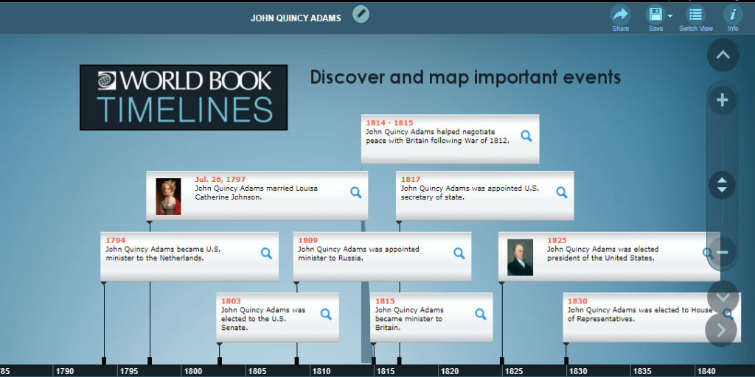Open the 'elected to the U.S. Senate' card
The height and width of the screenshot is (377, 755).
277,318
